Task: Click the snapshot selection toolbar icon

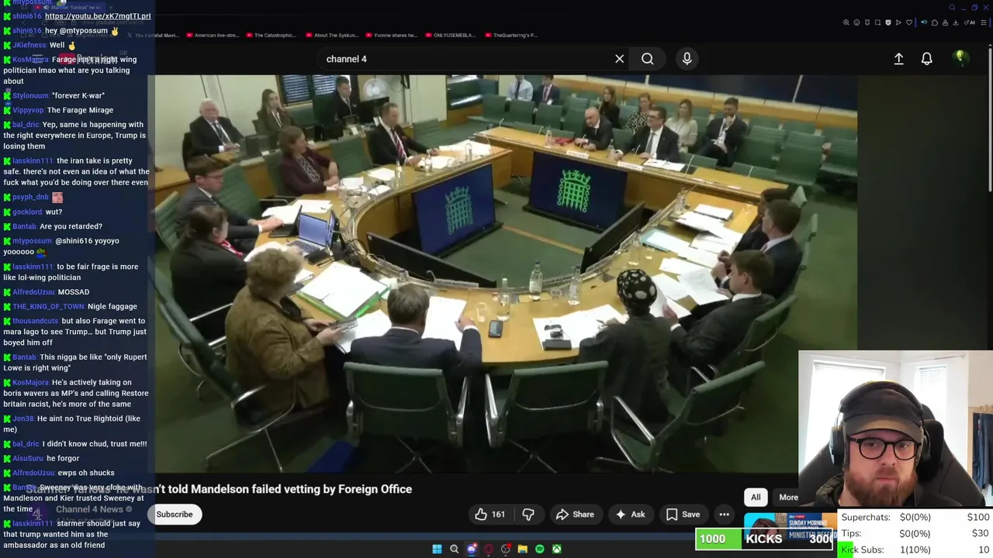Action: coord(877,22)
